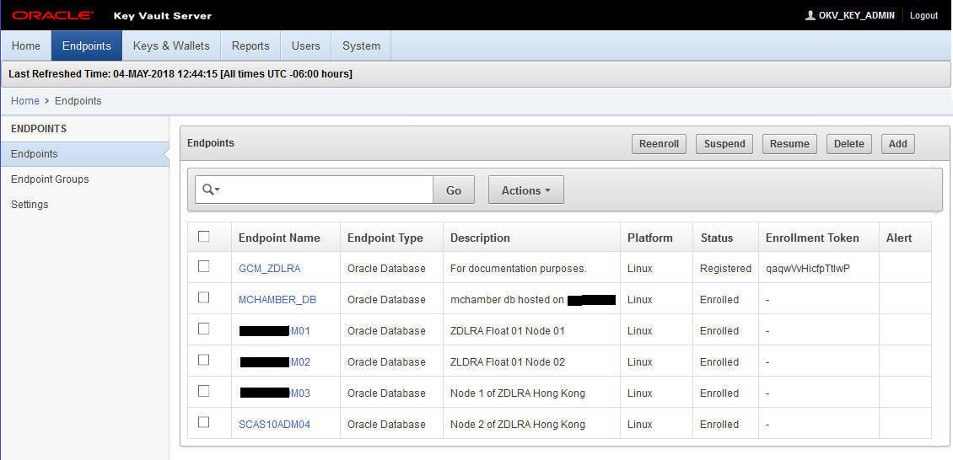Click the Delete button
Screen dimensions: 953x460
tap(849, 144)
